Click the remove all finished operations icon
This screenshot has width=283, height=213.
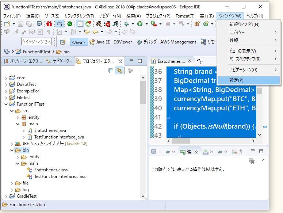(x=252, y=160)
